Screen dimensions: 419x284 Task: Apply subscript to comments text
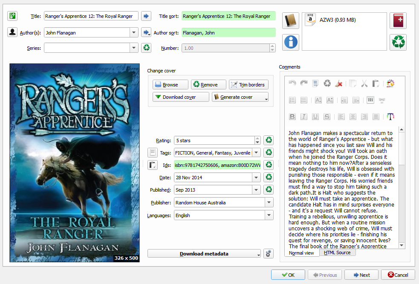(330, 100)
